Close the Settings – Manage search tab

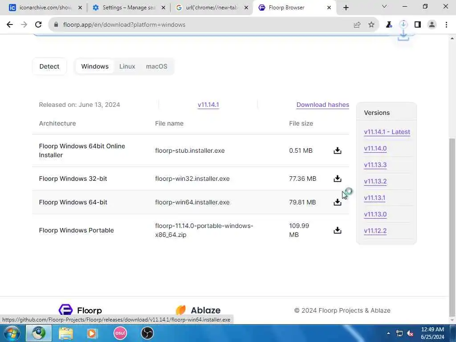point(163,8)
